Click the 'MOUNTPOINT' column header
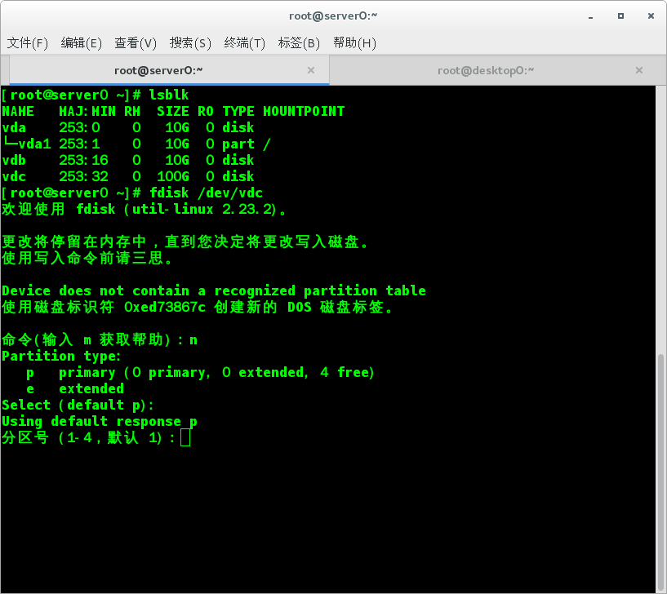 (x=304, y=111)
